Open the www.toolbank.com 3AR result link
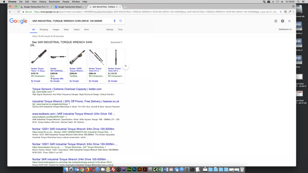This screenshot has height=173, width=308. tap(74, 114)
